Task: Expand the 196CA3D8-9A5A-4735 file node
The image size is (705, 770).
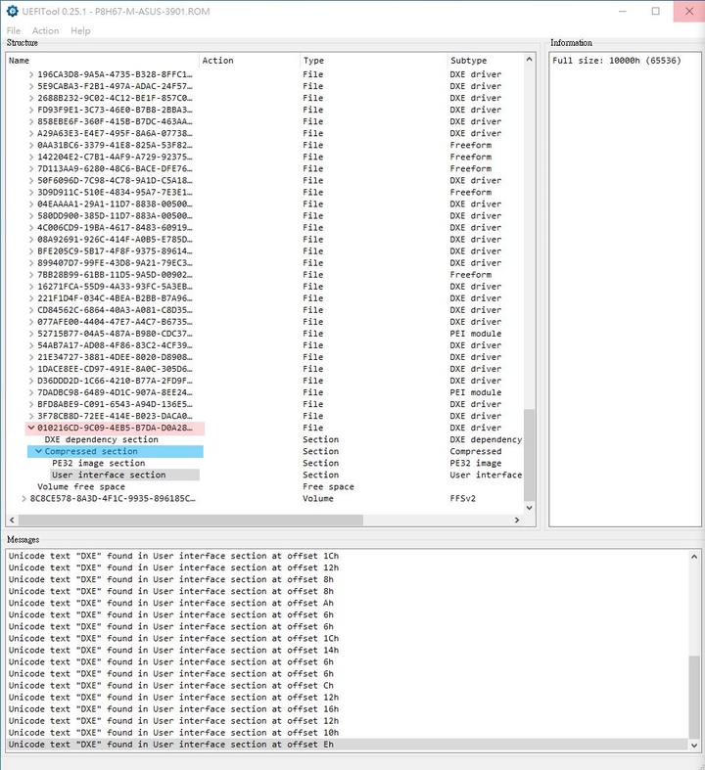Action: tap(31, 74)
